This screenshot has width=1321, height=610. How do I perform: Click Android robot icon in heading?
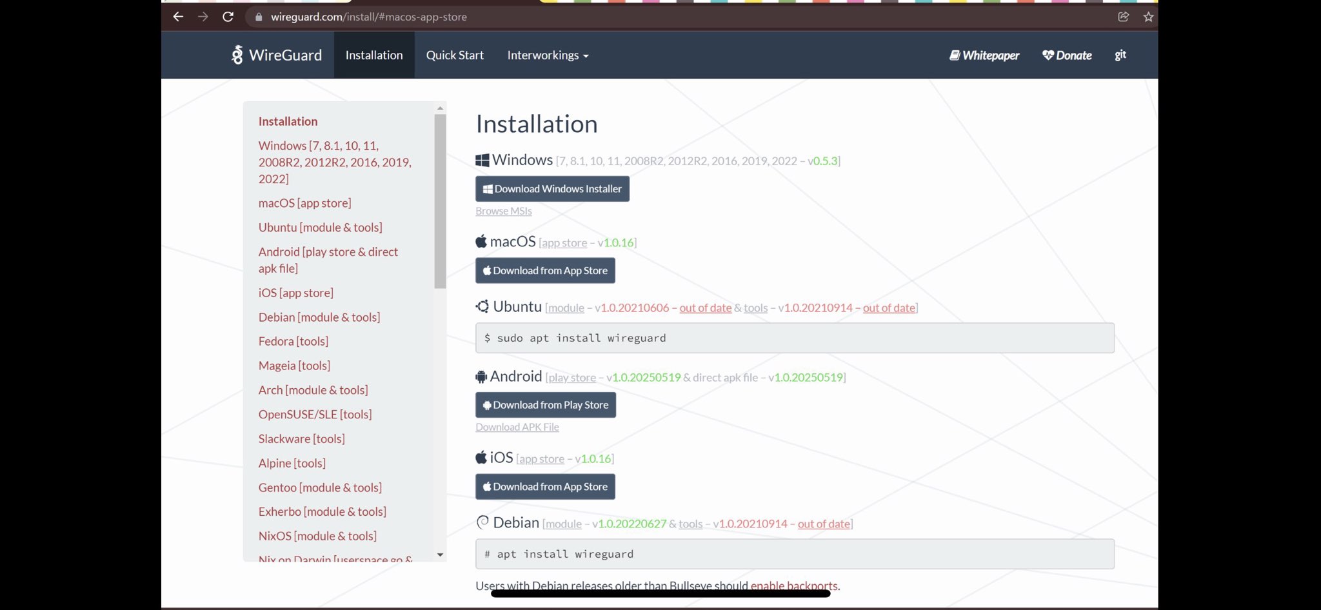[x=481, y=377]
